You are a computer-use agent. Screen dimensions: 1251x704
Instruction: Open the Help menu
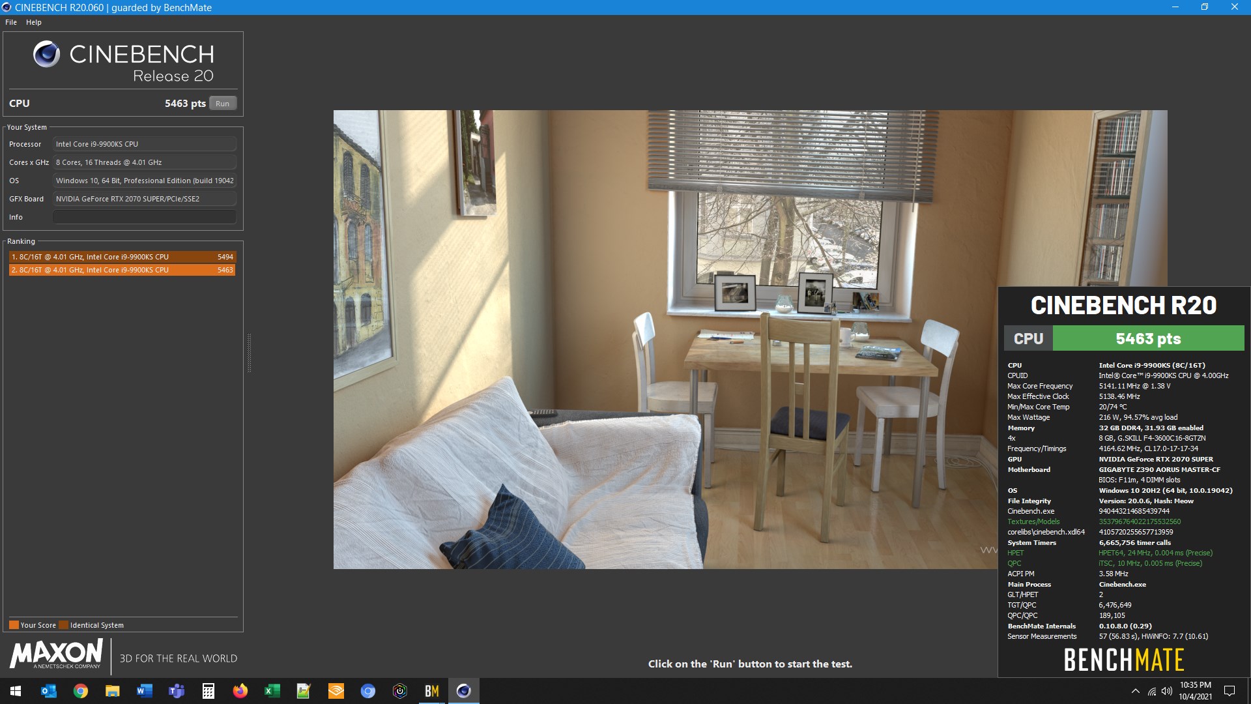pos(34,22)
